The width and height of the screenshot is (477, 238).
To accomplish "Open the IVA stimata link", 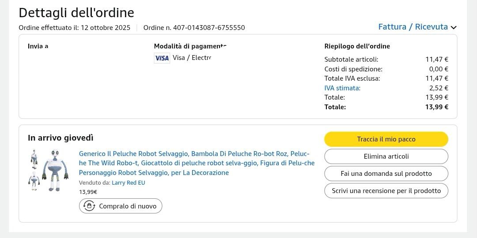I will point(342,88).
